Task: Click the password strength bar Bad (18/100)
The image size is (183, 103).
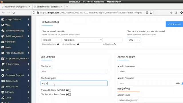Action: 128,92
